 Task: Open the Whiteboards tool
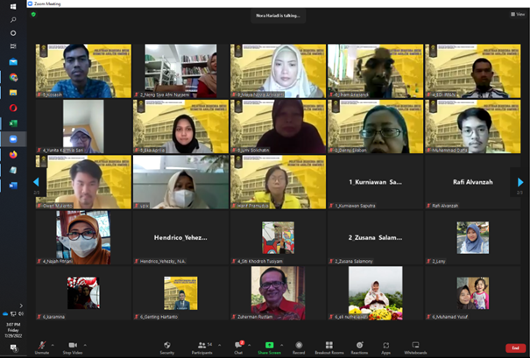tap(415, 347)
